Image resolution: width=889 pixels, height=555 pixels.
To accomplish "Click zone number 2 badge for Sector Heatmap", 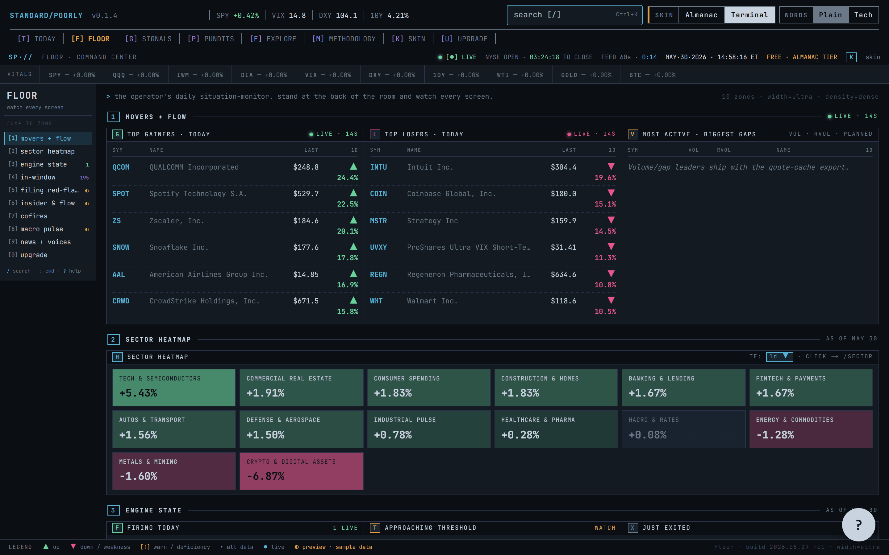I will pyautogui.click(x=113, y=339).
